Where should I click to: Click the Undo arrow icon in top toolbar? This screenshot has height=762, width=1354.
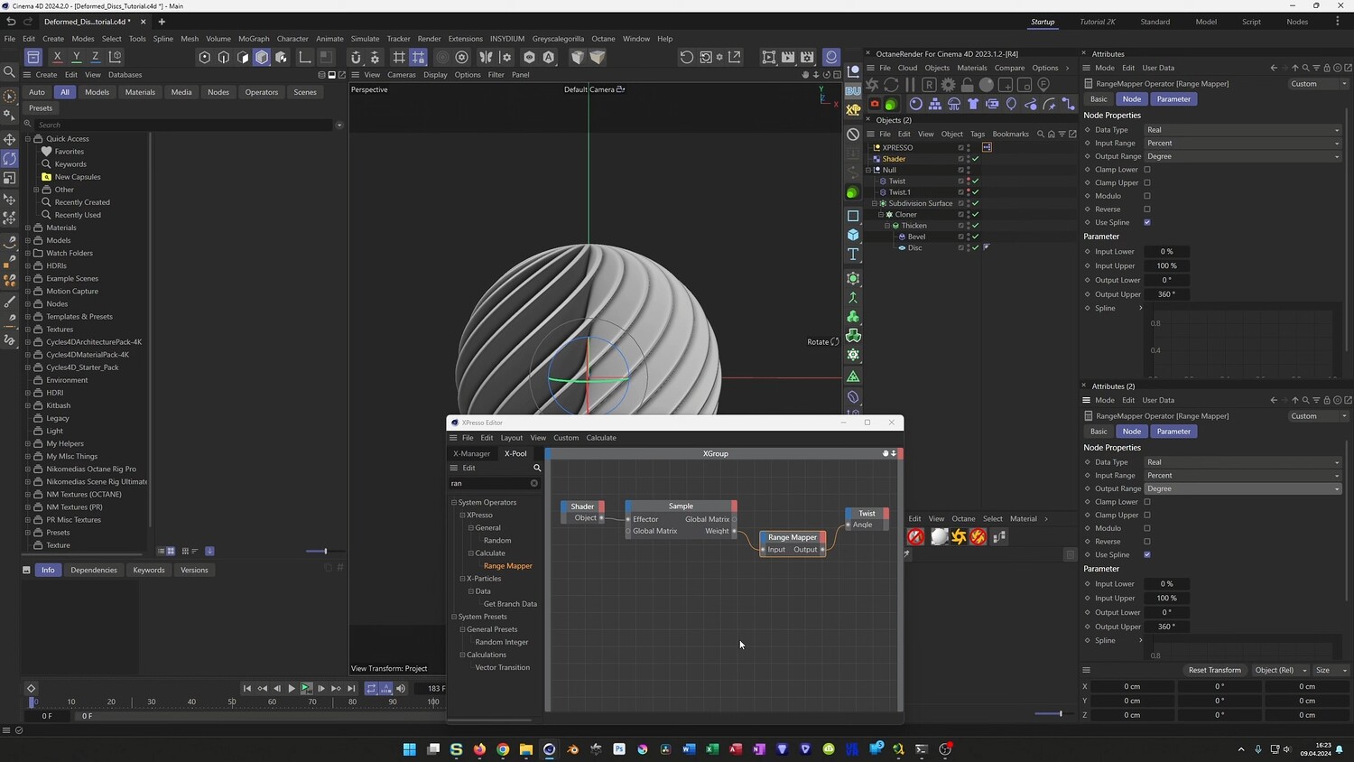tap(11, 22)
